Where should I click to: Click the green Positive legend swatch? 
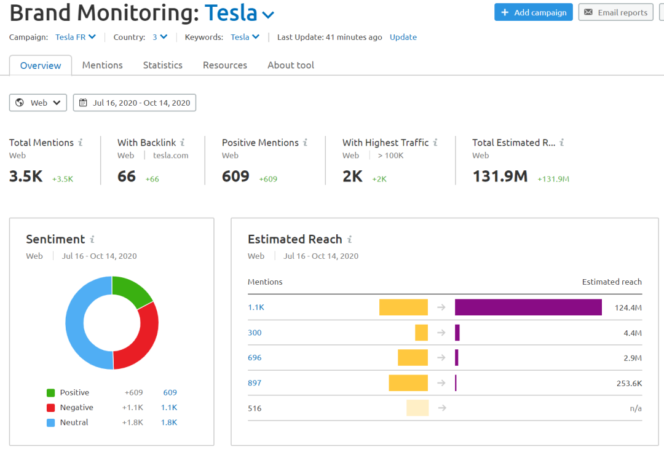(x=50, y=393)
